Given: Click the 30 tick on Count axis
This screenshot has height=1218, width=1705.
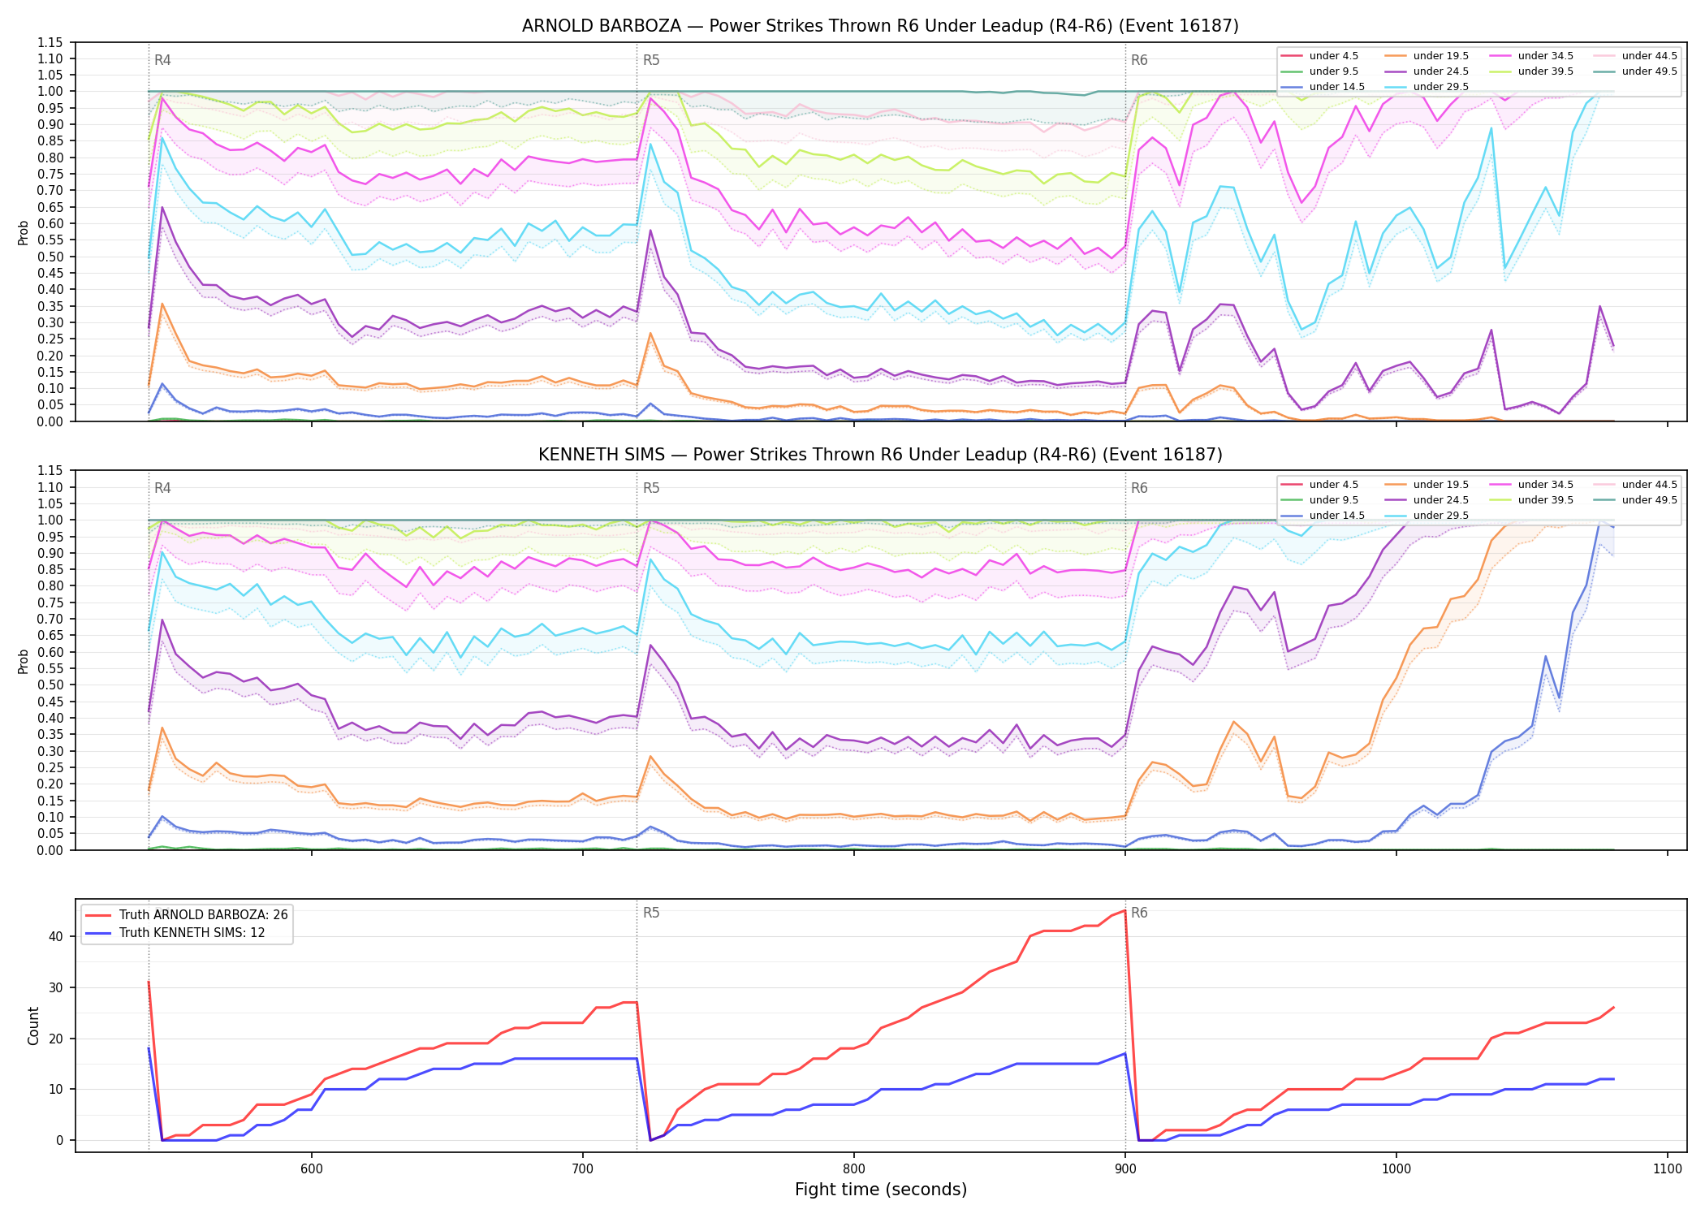Looking at the screenshot, I should 56,988.
